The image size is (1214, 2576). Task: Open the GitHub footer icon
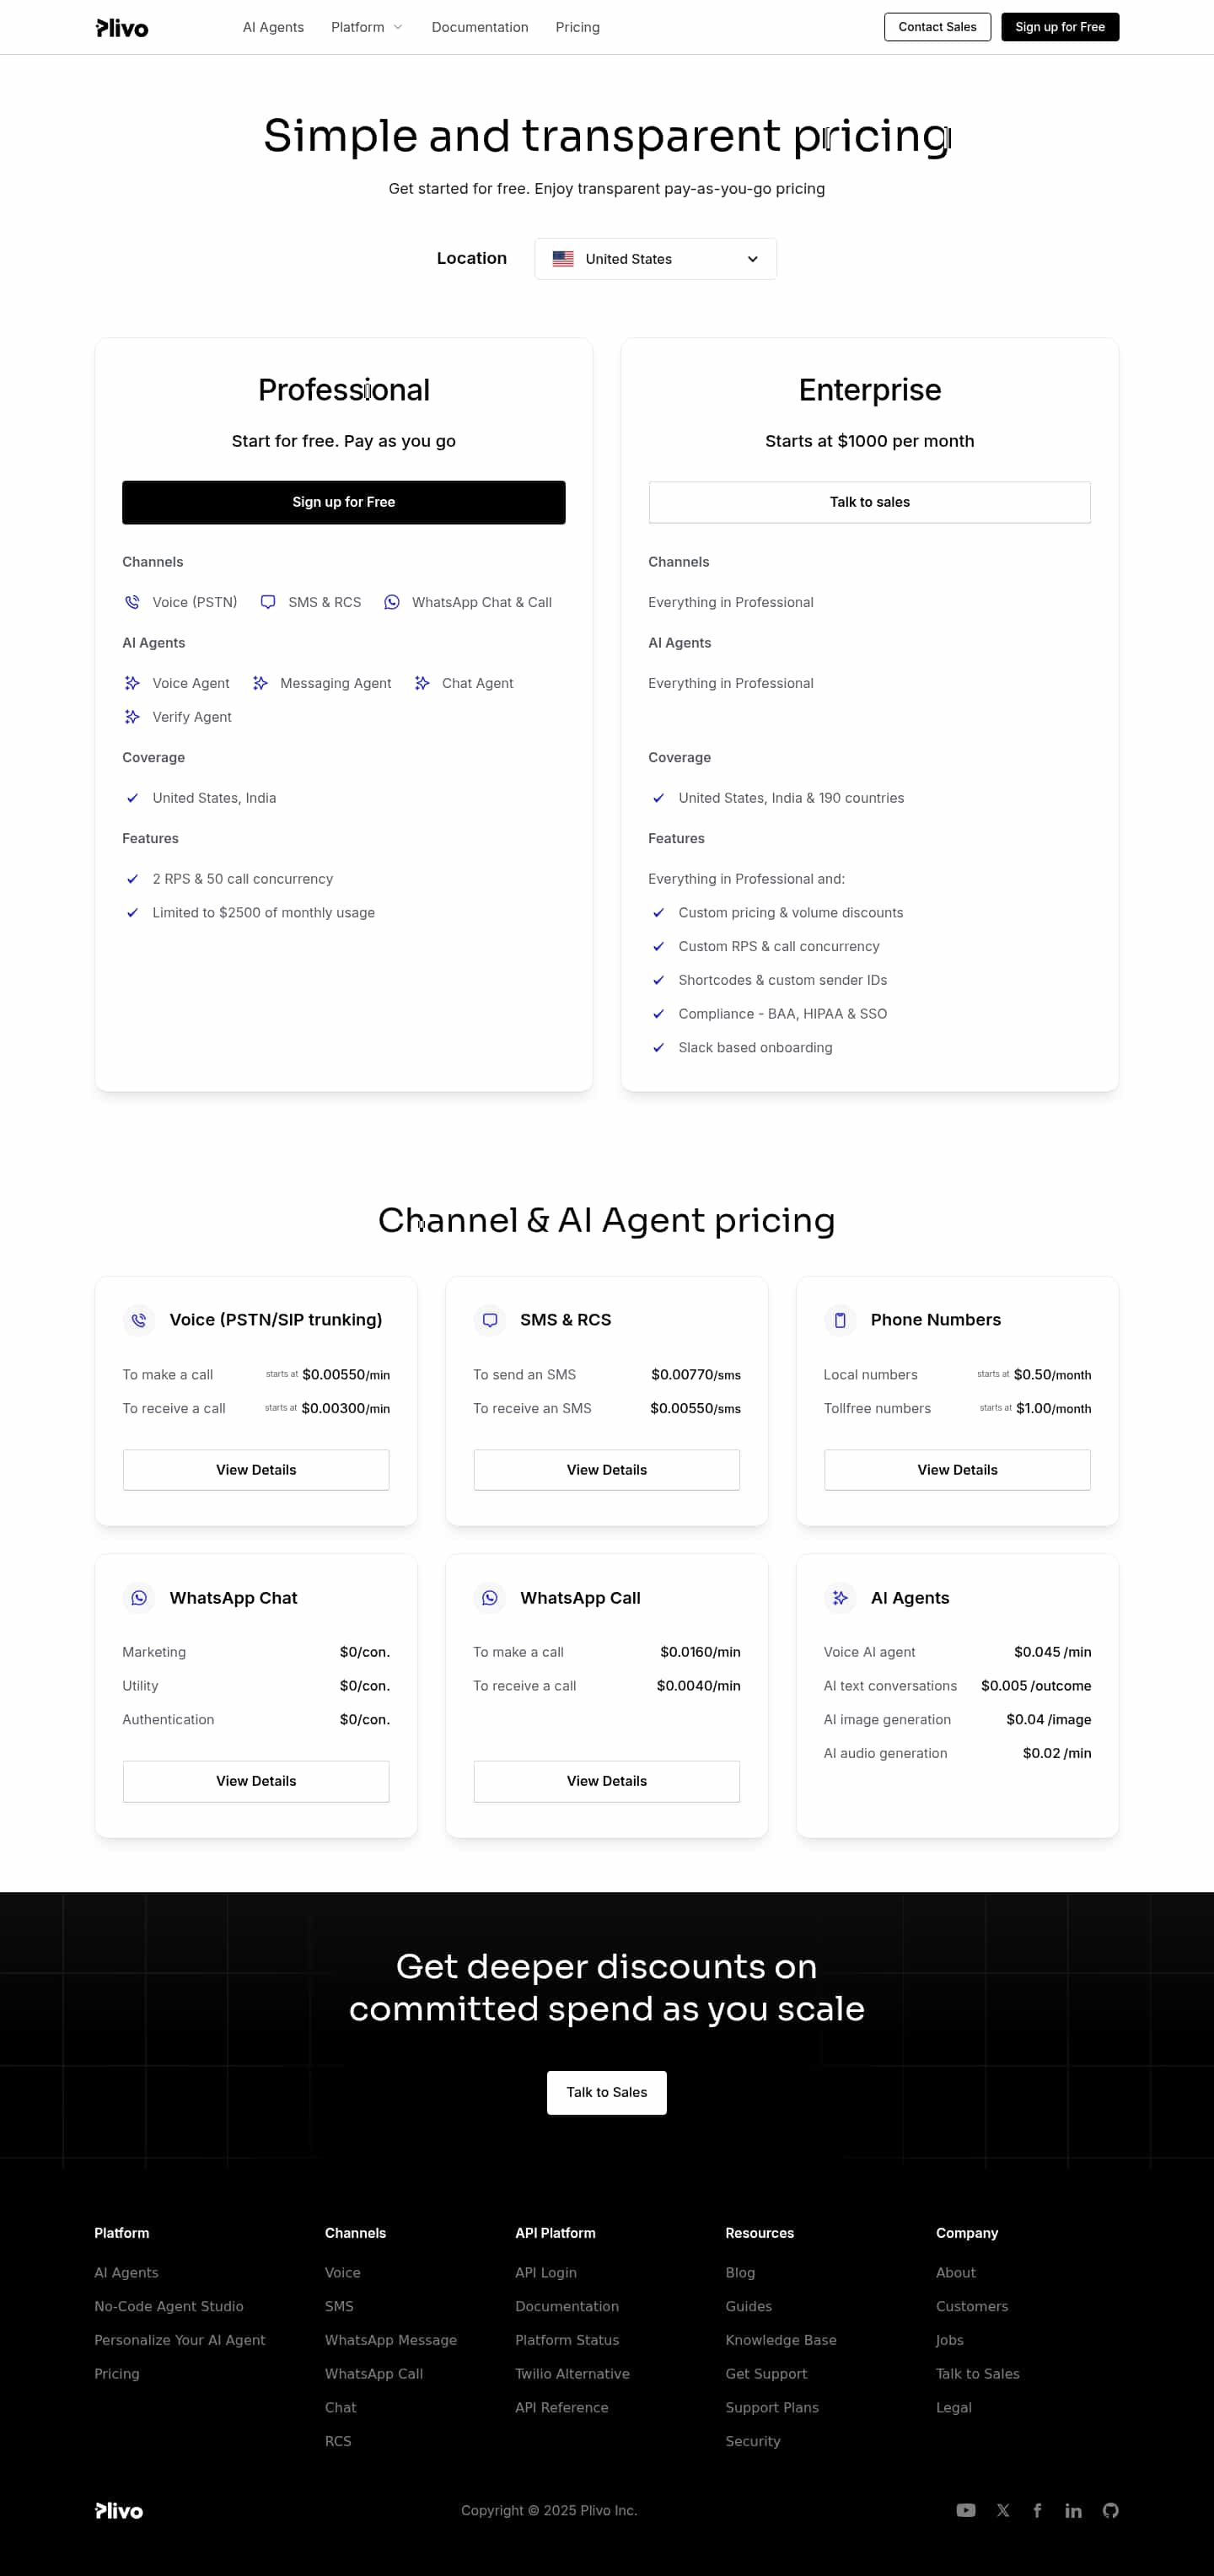pos(1110,2510)
